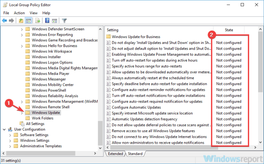The height and width of the screenshot is (164, 264).
Task: Select 'Remove access to use all Windows Update features'
Action: pyautogui.click(x=153, y=131)
